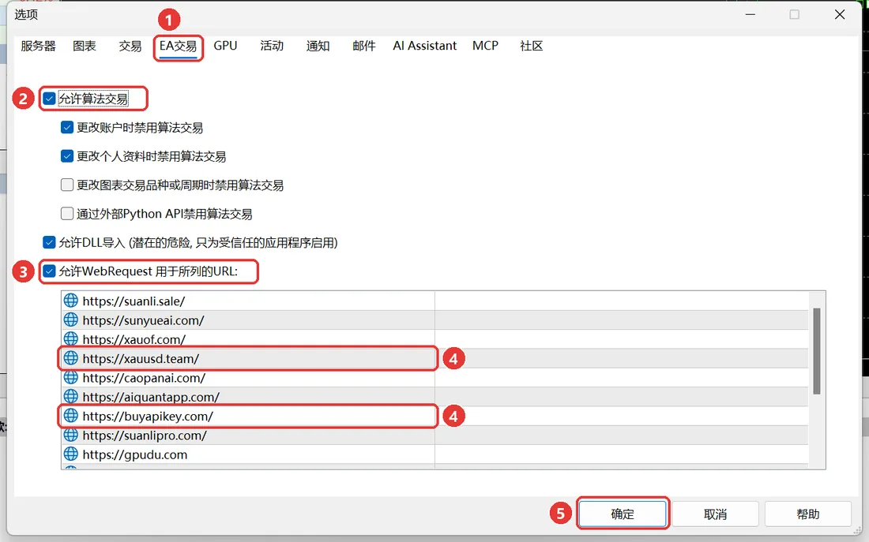This screenshot has width=869, height=542.
Task: Click globe icon beside https://sunyueai.com/
Action: [x=70, y=320]
